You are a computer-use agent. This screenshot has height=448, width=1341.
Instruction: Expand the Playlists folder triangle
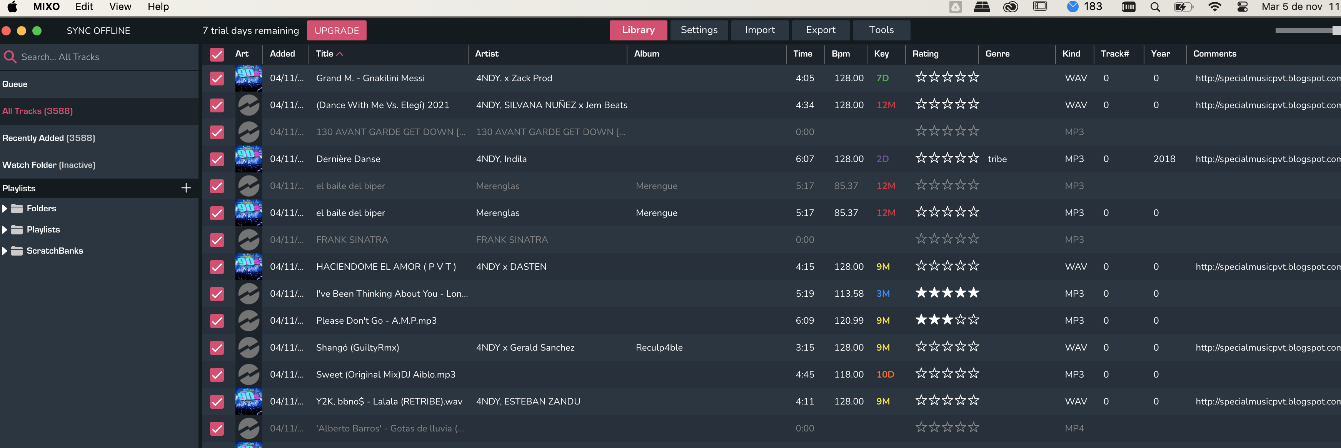pyautogui.click(x=5, y=230)
